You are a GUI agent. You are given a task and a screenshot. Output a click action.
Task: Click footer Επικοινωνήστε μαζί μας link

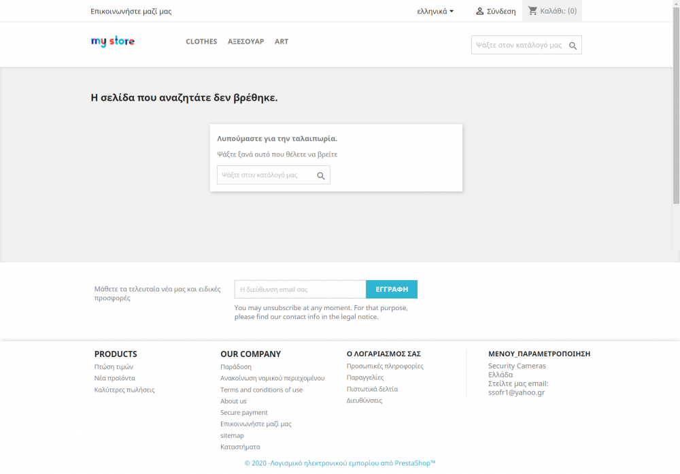(x=256, y=424)
